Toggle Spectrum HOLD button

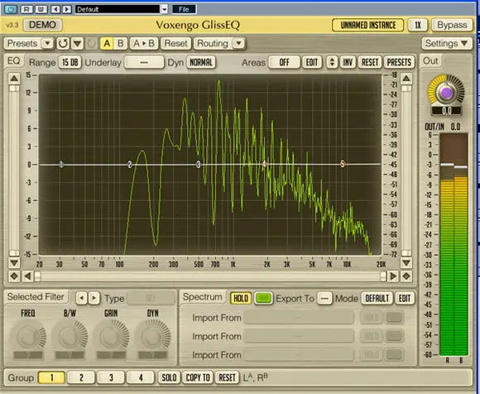(x=241, y=298)
